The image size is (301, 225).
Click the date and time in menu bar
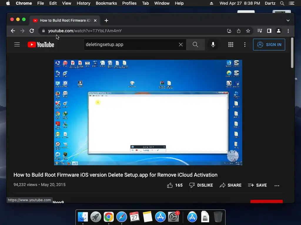[x=240, y=3]
